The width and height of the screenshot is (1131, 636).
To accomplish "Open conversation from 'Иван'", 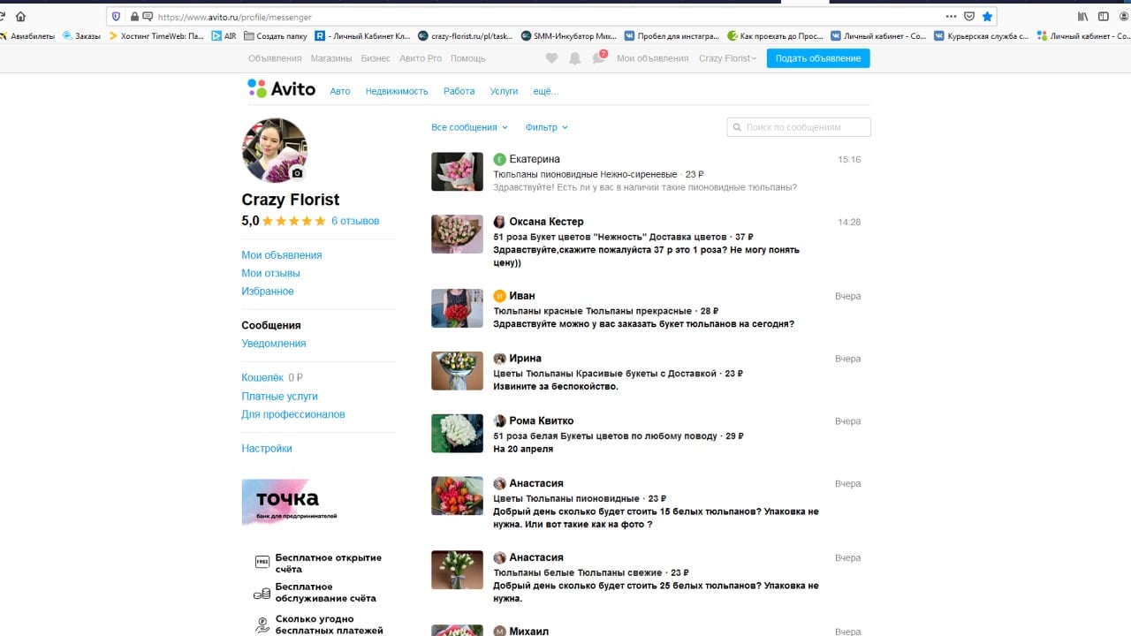I will pos(646,309).
